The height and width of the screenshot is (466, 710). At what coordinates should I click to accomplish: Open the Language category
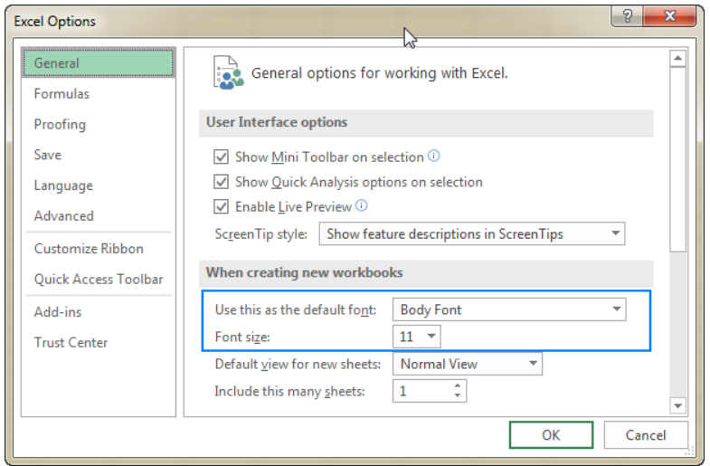99,185
